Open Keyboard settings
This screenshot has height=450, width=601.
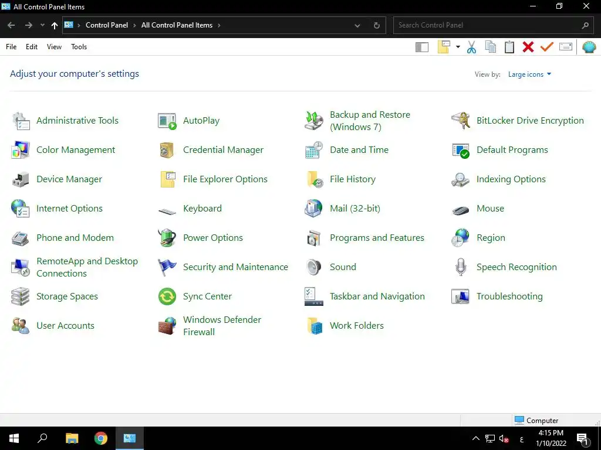(190, 209)
